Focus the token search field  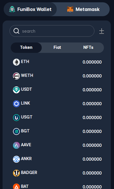coord(52,31)
